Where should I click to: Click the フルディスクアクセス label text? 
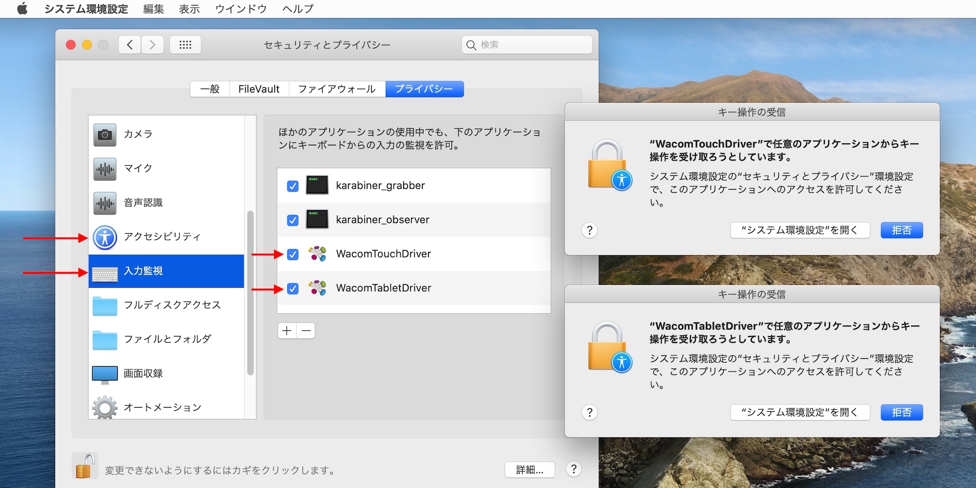172,304
